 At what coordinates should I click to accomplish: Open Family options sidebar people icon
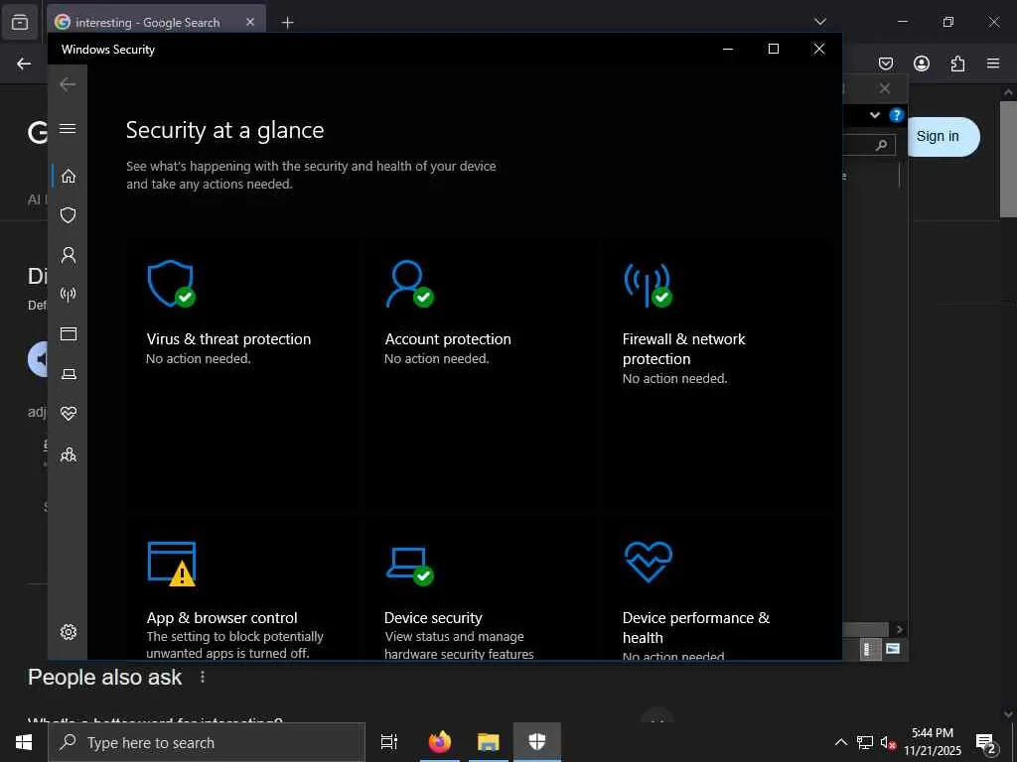coord(69,454)
